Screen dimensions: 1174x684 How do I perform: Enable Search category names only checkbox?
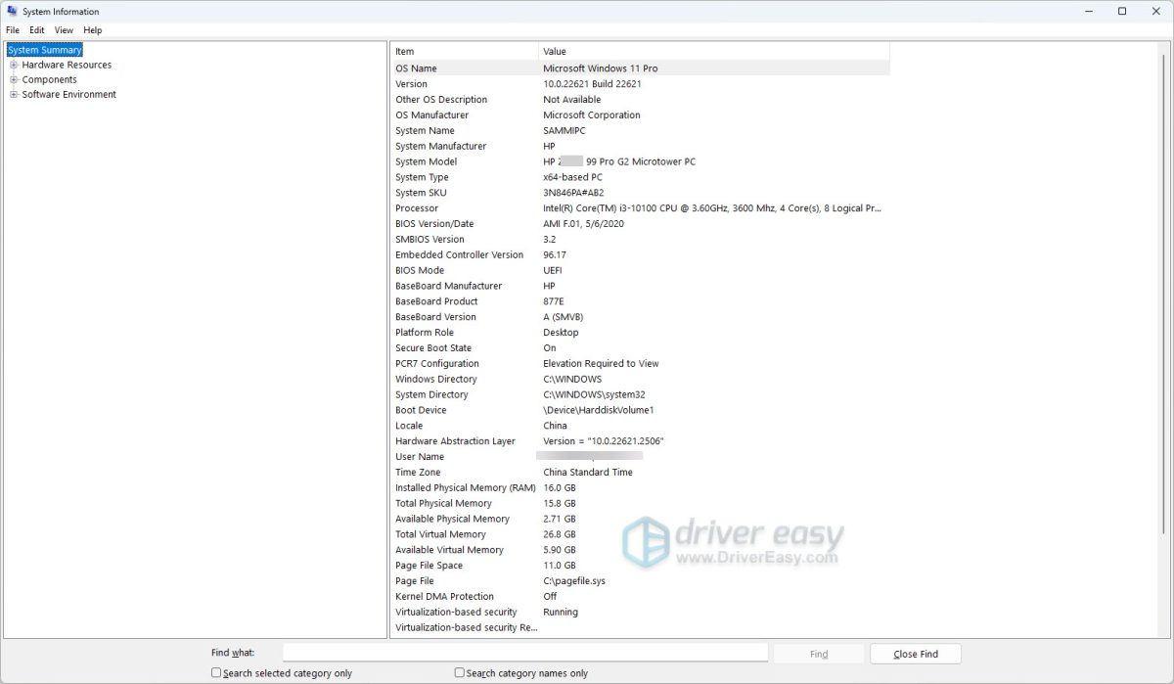[x=460, y=673]
